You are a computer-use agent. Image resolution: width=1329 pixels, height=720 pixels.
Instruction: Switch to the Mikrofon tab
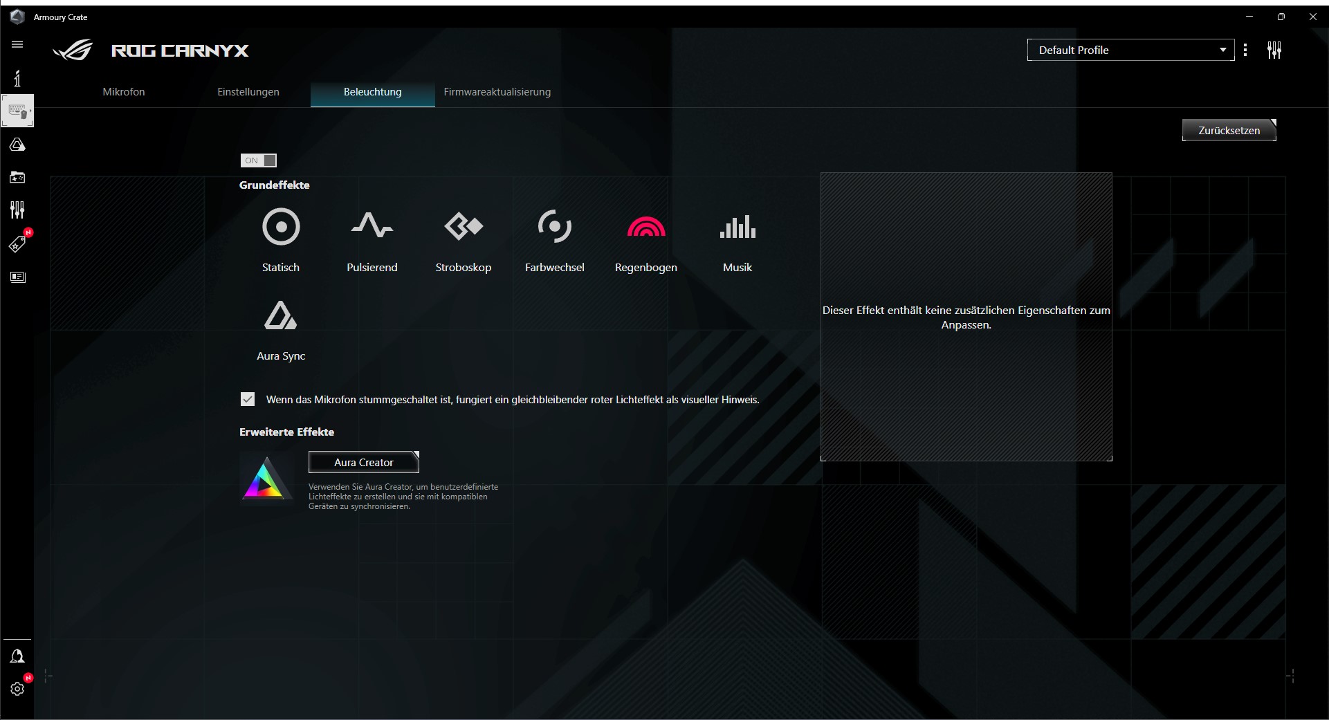coord(124,92)
